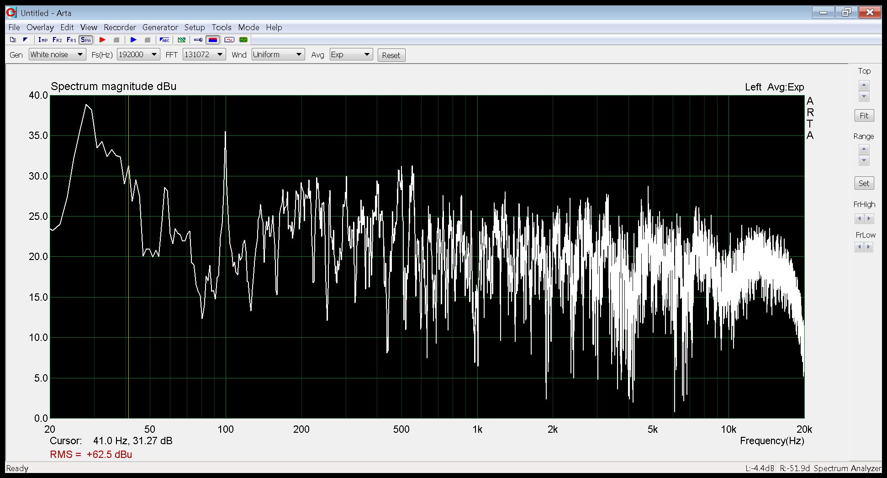Increase Top with the up arrow
This screenshot has height=478, width=887.
(864, 85)
